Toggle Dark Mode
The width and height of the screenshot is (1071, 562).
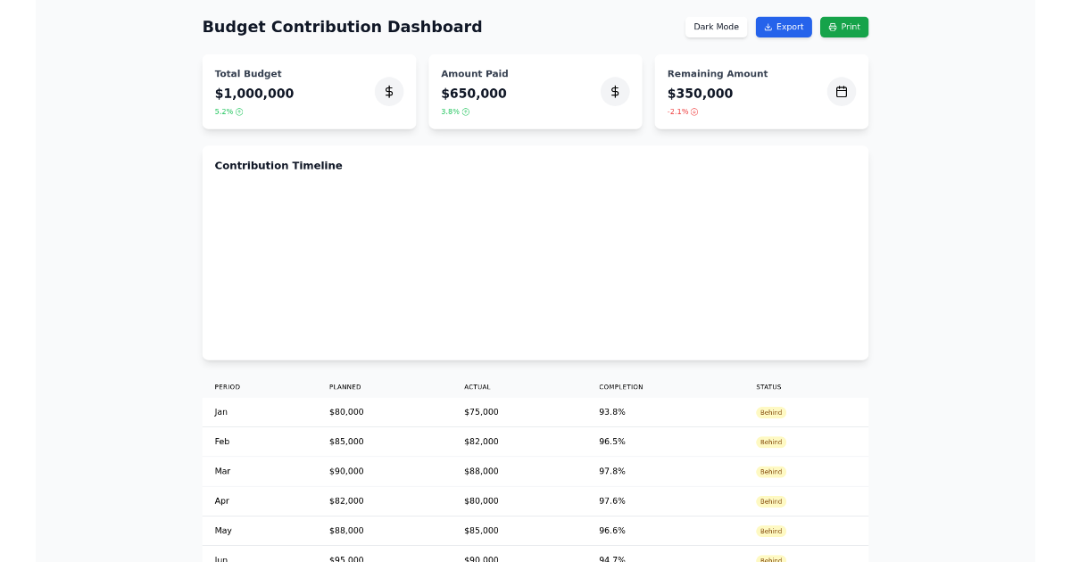[x=716, y=27]
